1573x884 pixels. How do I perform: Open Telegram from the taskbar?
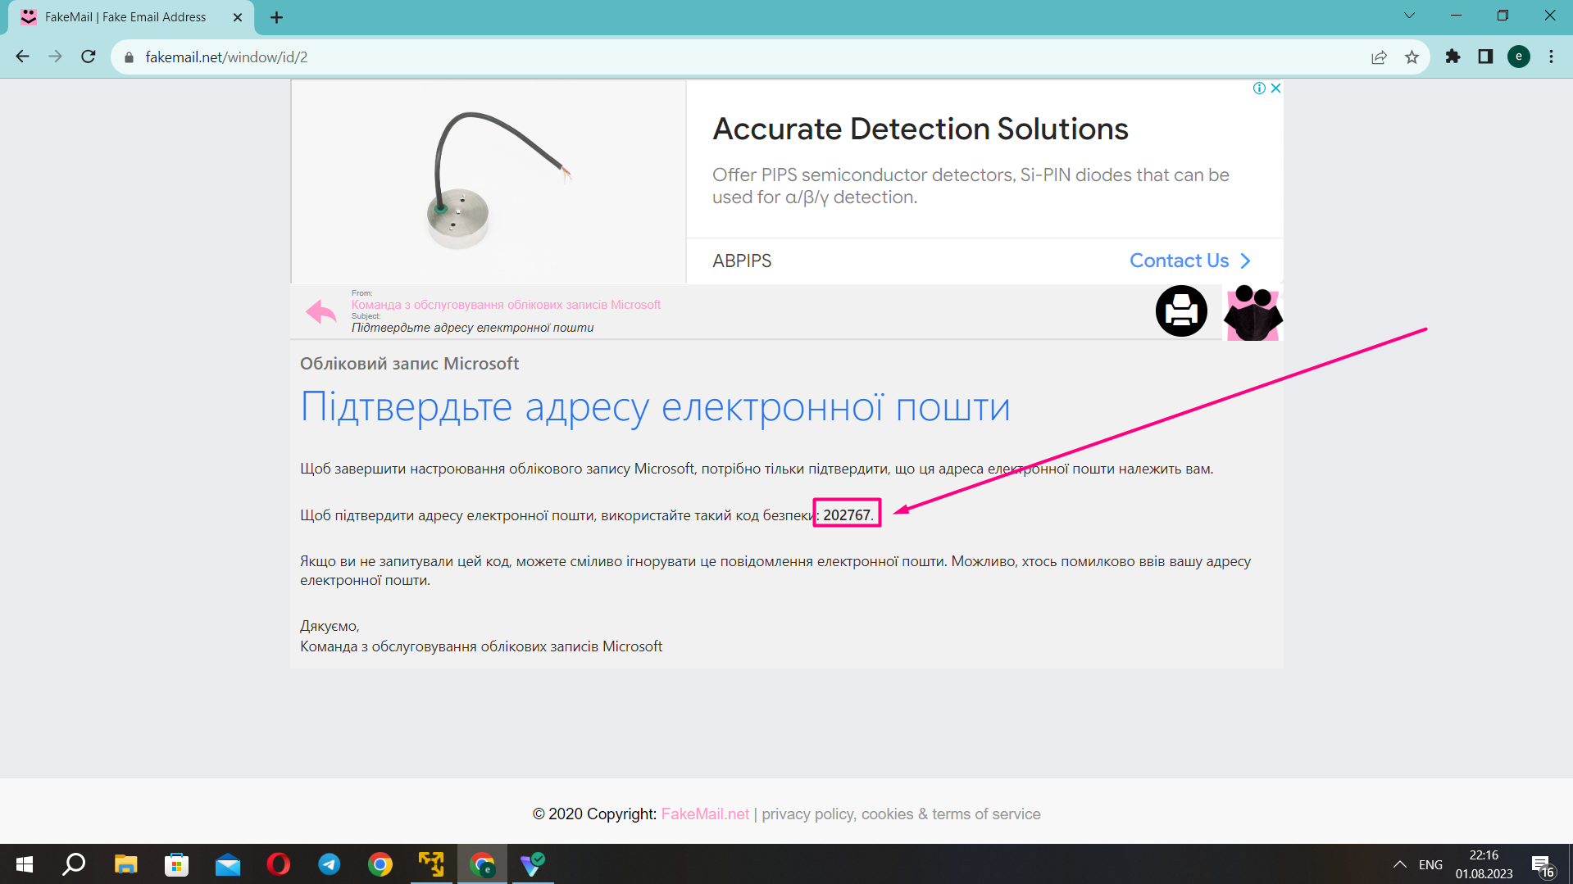330,864
